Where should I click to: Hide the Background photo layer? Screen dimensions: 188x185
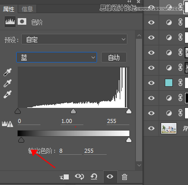point(151,128)
